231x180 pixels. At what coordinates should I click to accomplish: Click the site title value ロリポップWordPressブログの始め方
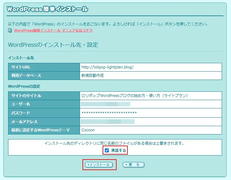coord(135,96)
